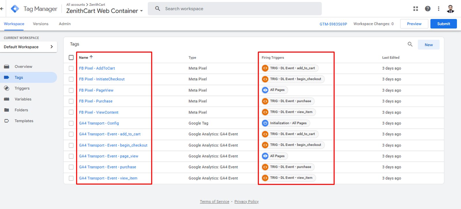Click the back arrow beside Tag Manager logo
The image size is (461, 209).
click(2, 9)
